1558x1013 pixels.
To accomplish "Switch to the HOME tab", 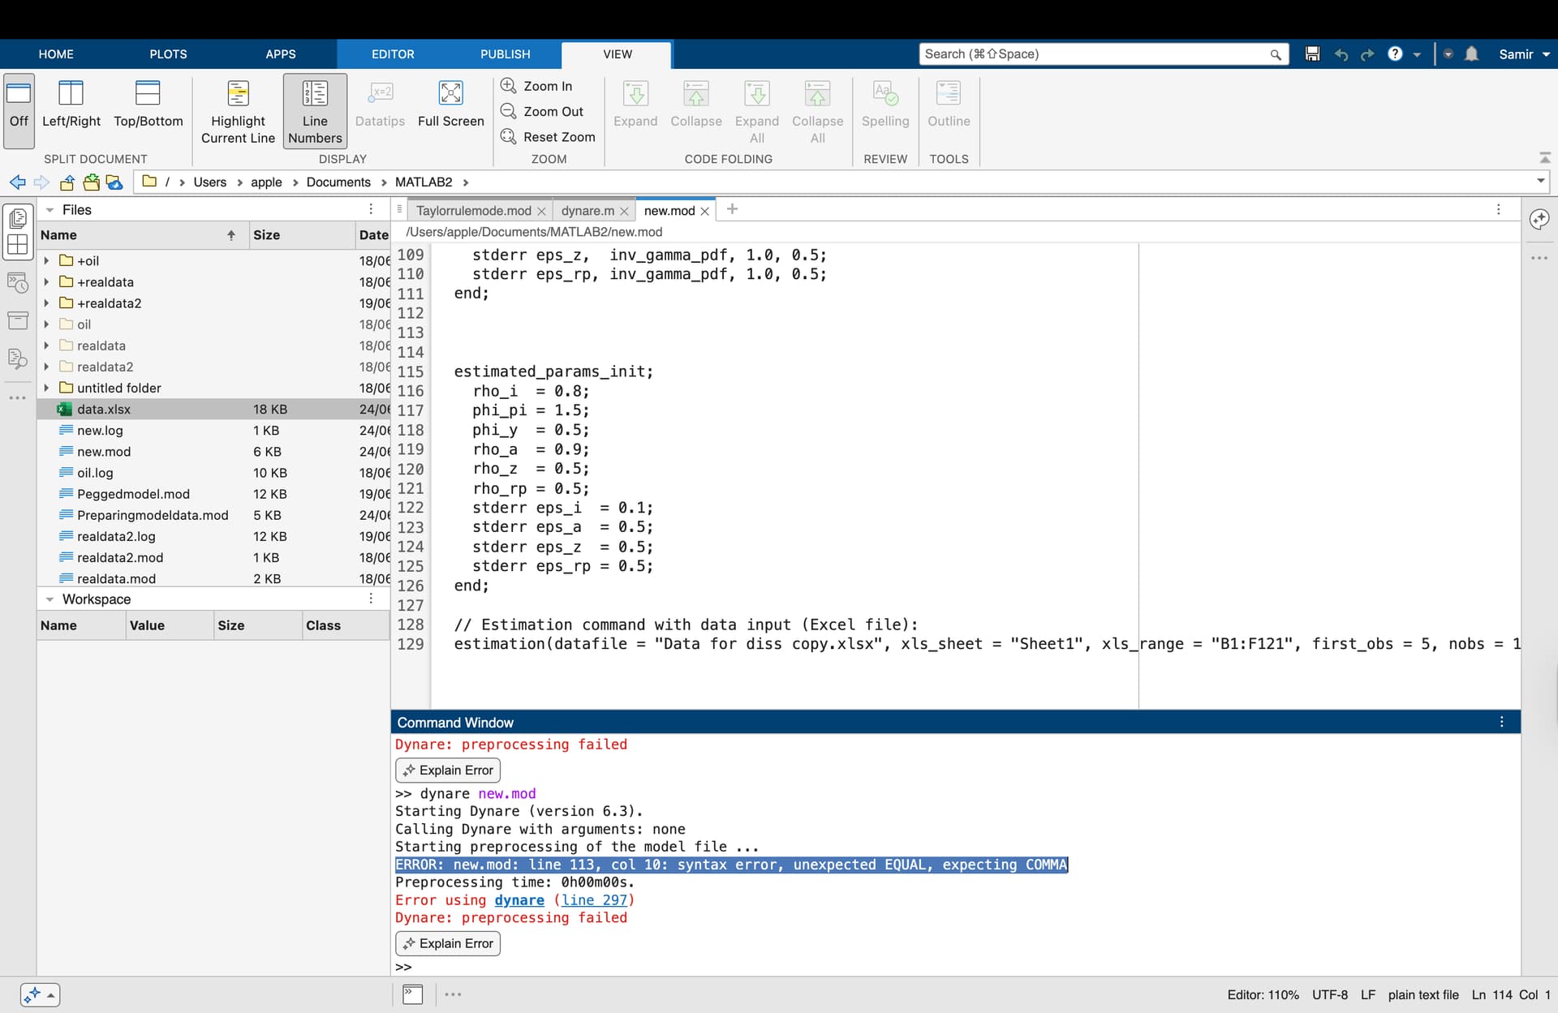I will click(x=56, y=54).
